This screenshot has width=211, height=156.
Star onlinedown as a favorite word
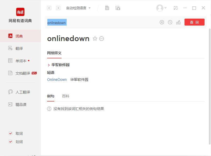[x=95, y=38]
